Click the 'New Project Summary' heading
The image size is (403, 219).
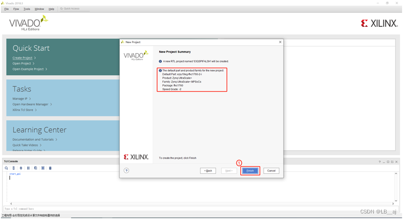175,52
